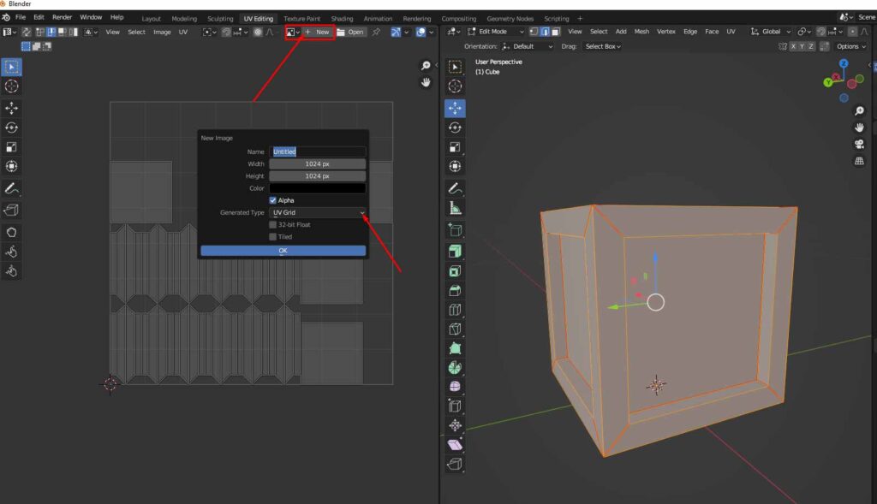877x504 pixels.
Task: Select the Shear tool
Action: click(x=455, y=445)
